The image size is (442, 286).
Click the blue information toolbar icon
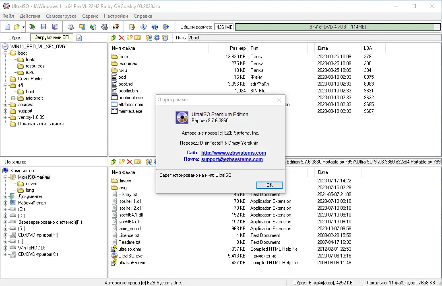pyautogui.click(x=143, y=27)
